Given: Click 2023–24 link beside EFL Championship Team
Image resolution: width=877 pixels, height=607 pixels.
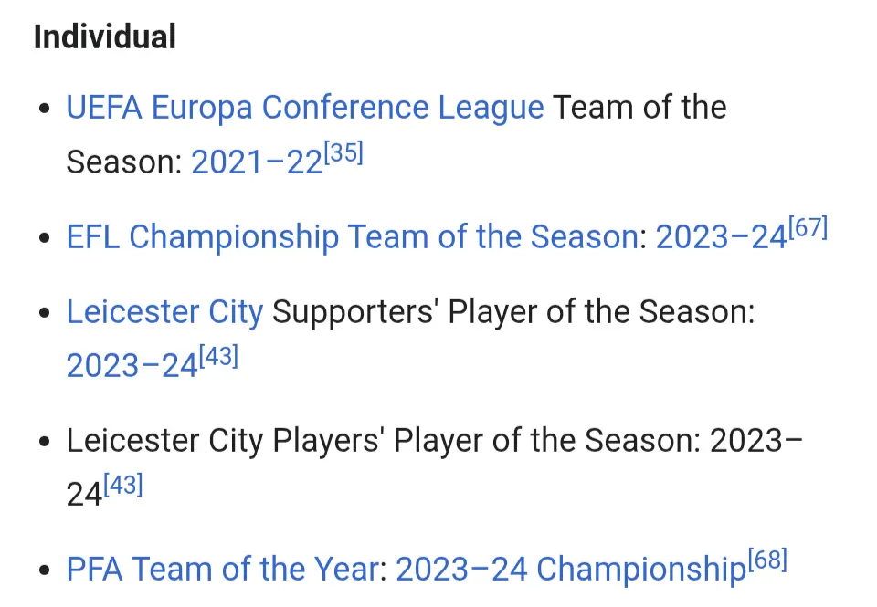Looking at the screenshot, I should [721, 237].
